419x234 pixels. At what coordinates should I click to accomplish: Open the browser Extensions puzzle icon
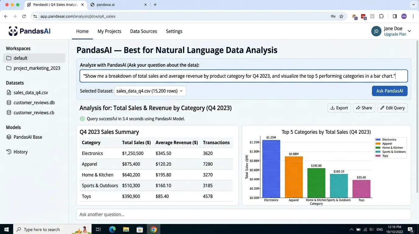381,16
